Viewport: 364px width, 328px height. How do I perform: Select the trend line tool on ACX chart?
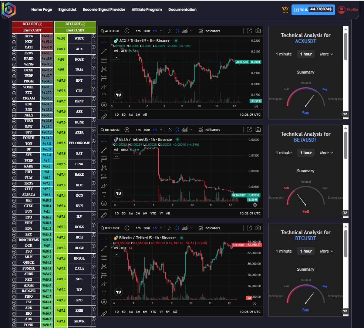coord(104,51)
